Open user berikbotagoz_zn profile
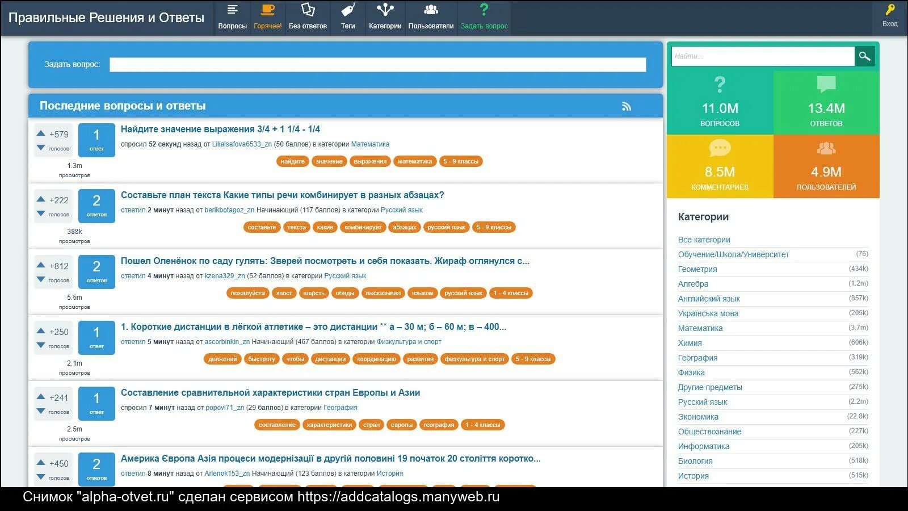This screenshot has height=511, width=908. click(x=229, y=210)
